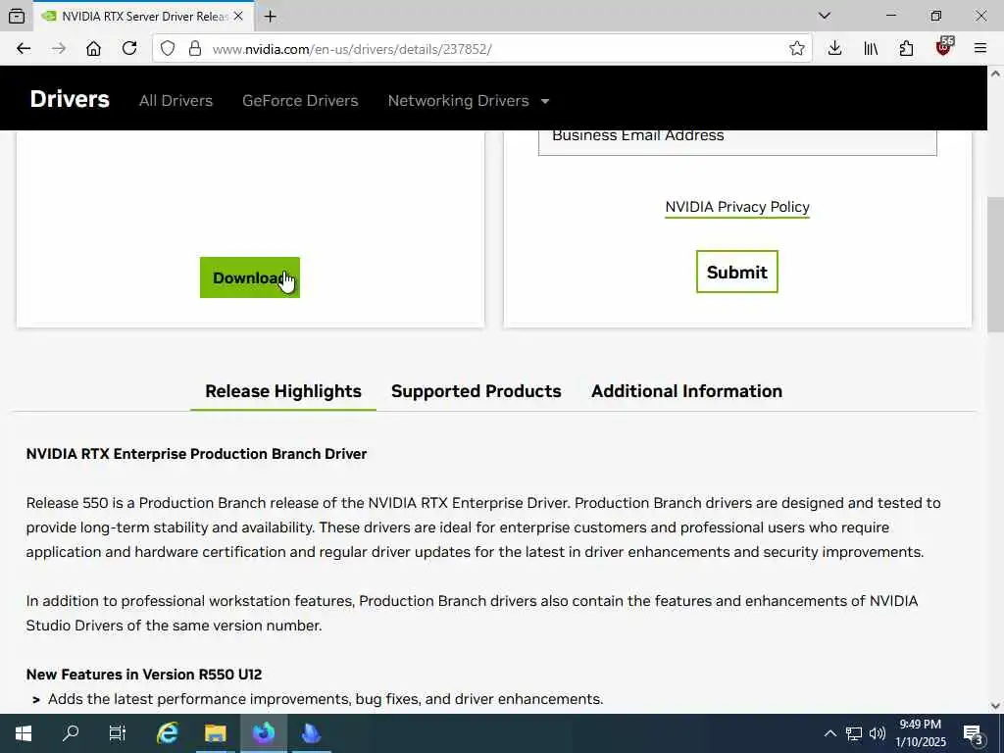Open the uBlock Origin extension icon
This screenshot has height=753, width=1004.
(x=944, y=47)
